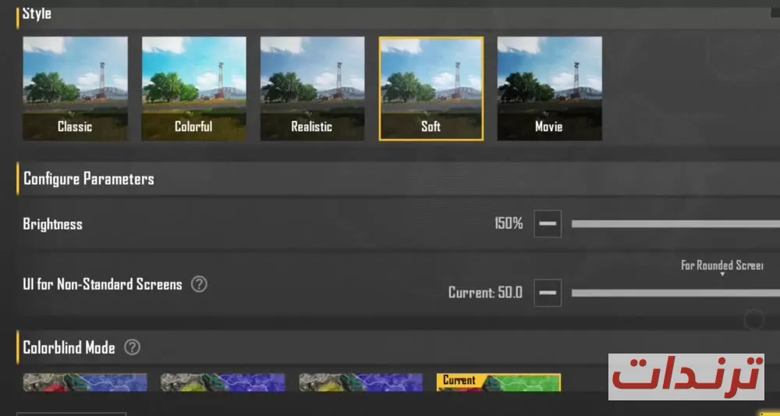The width and height of the screenshot is (780, 416).
Task: Click the Brightness slider track
Action: click(675, 224)
